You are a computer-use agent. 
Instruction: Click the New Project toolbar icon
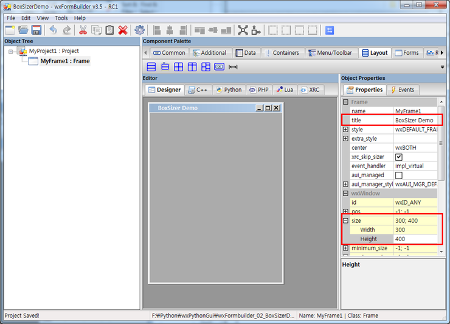[10, 30]
